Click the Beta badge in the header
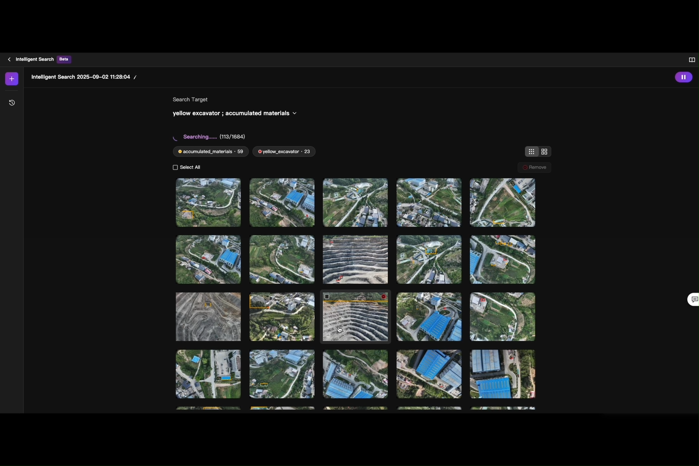The image size is (699, 466). point(64,60)
